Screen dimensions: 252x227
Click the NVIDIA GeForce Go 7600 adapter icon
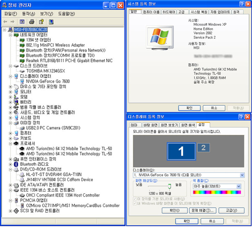pyautogui.click(x=22, y=82)
